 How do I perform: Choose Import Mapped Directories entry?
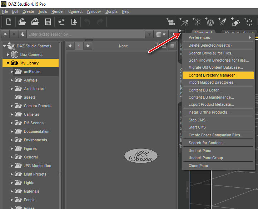(x=218, y=82)
